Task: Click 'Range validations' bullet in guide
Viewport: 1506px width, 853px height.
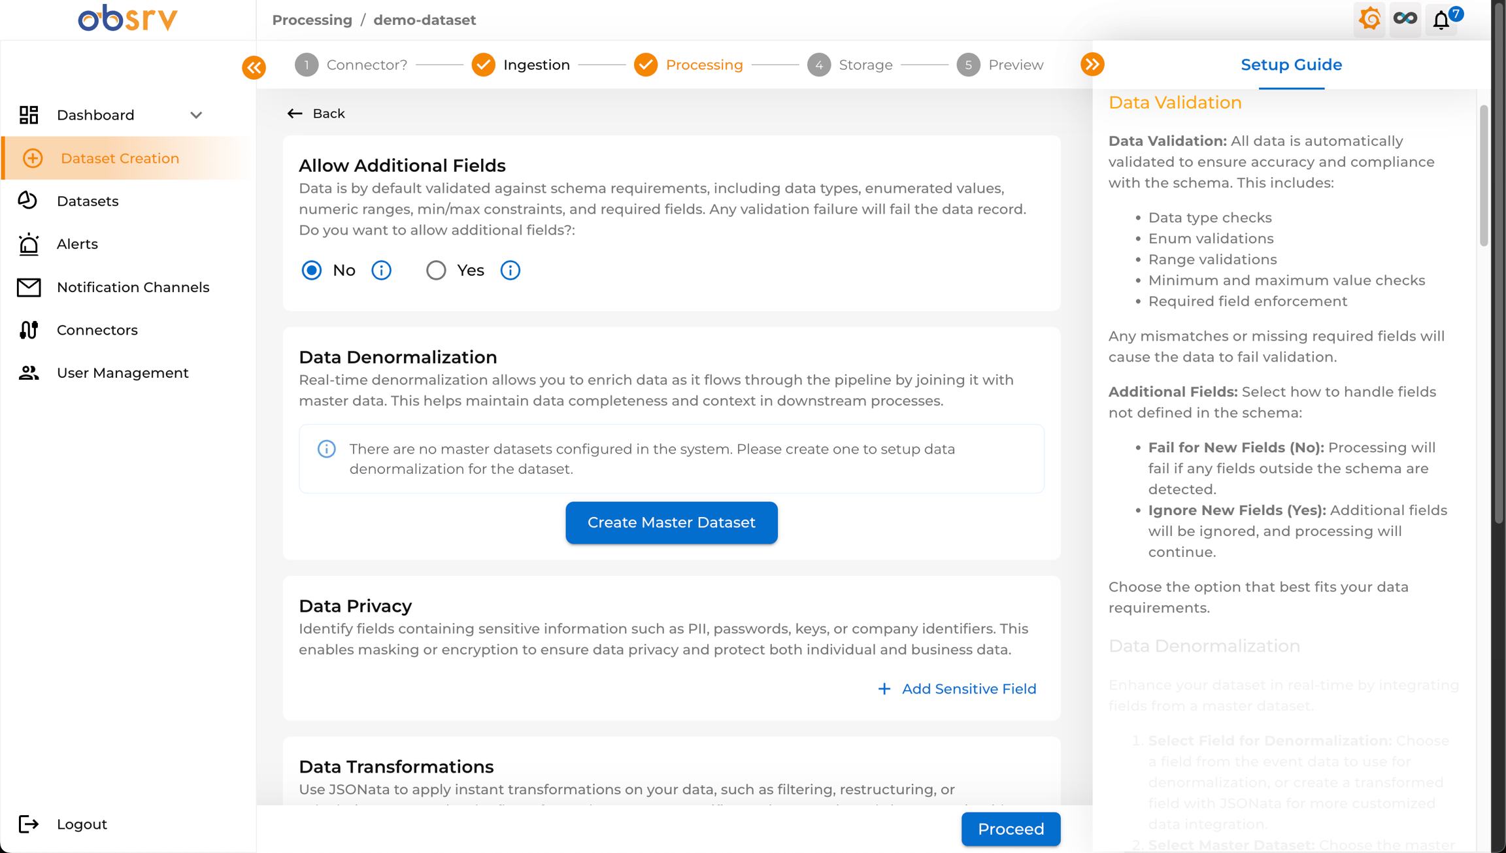Action: (1213, 259)
